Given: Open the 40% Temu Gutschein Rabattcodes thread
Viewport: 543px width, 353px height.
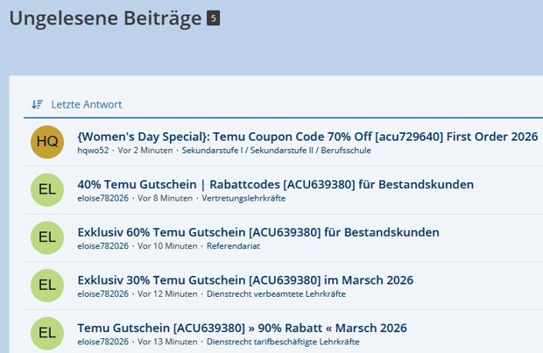Looking at the screenshot, I should tap(275, 185).
